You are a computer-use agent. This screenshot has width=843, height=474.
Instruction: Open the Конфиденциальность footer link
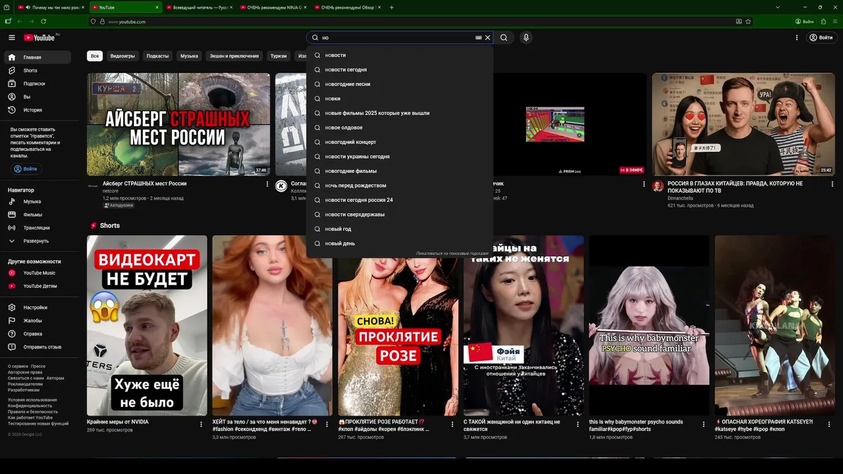pos(30,406)
